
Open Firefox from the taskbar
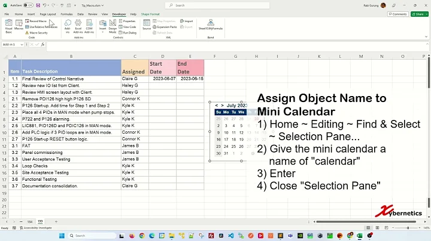pos(132,236)
